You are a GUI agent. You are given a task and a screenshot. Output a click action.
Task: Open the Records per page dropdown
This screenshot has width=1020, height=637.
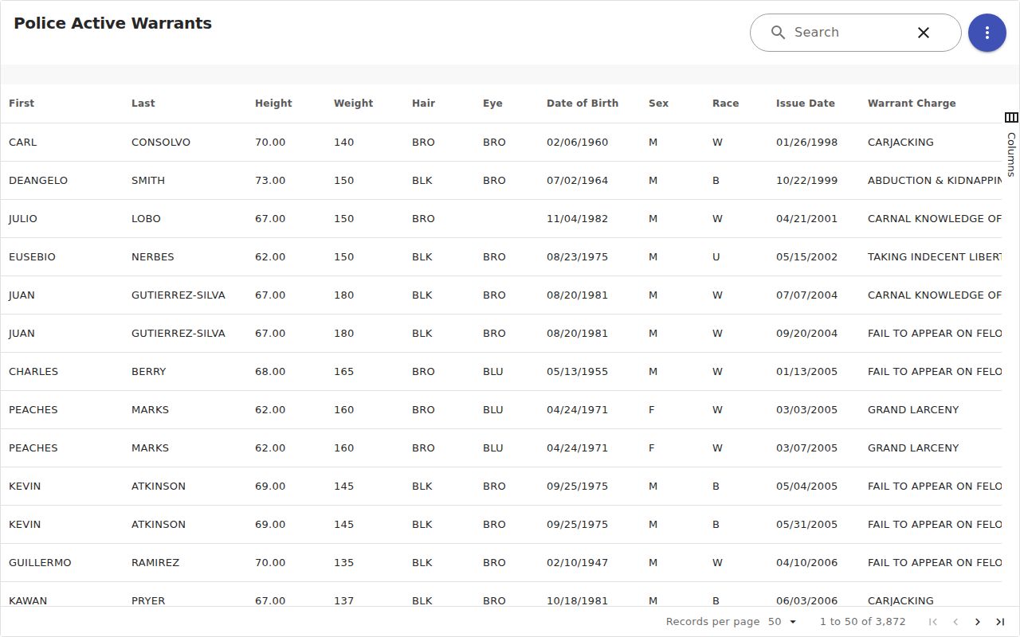[x=783, y=622]
